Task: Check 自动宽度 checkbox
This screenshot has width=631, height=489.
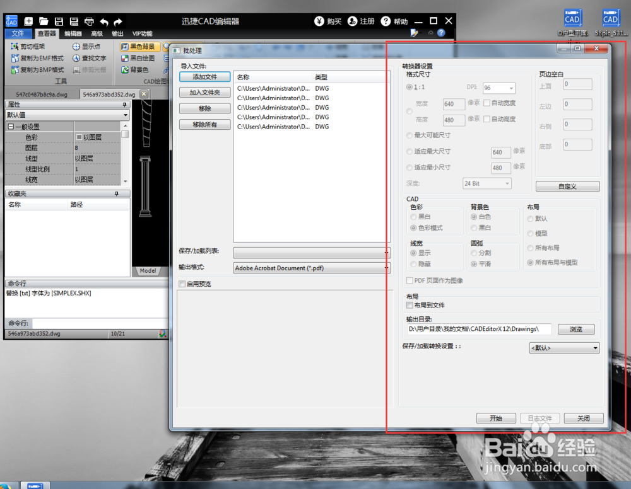Action: pyautogui.click(x=487, y=103)
